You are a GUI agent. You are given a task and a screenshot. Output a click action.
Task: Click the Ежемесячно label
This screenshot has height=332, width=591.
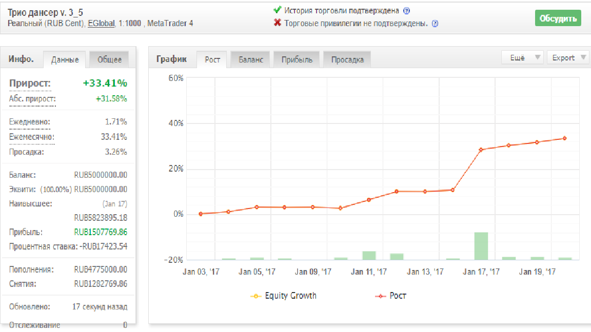[32, 137]
